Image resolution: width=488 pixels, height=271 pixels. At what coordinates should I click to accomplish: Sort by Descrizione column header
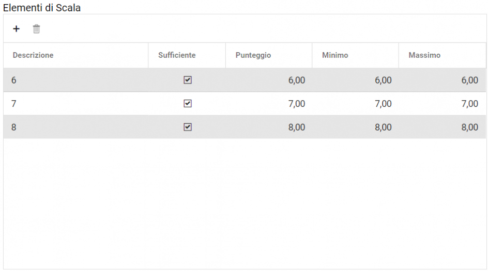pos(33,55)
